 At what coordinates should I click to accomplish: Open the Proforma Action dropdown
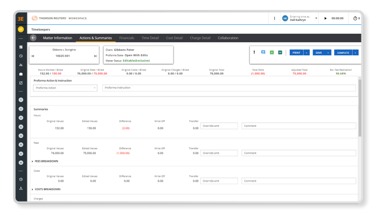pyautogui.click(x=65, y=88)
